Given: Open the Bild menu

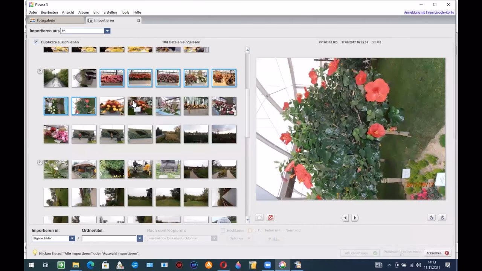Looking at the screenshot, I should coord(96,12).
